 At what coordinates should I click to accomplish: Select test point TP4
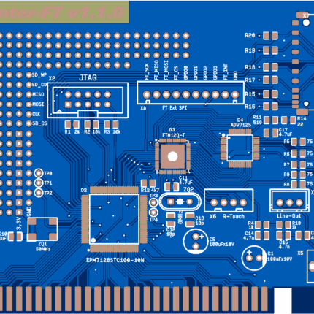coord(153,212)
